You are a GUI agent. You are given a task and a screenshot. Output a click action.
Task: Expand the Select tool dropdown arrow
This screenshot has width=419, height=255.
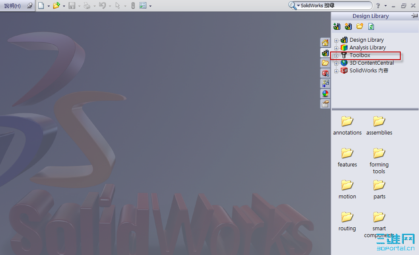pyautogui.click(x=125, y=6)
